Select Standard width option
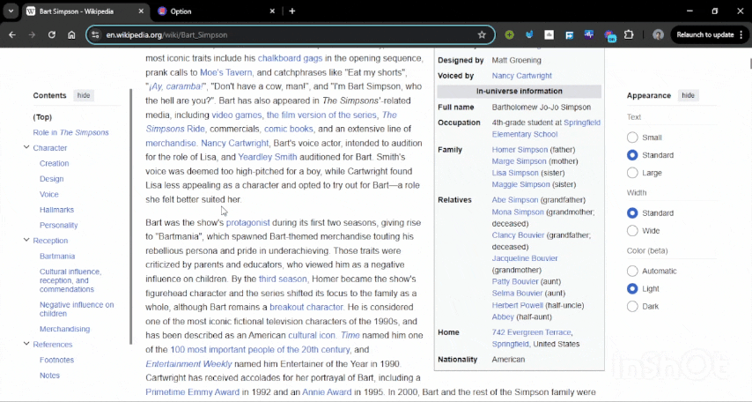 [632, 212]
